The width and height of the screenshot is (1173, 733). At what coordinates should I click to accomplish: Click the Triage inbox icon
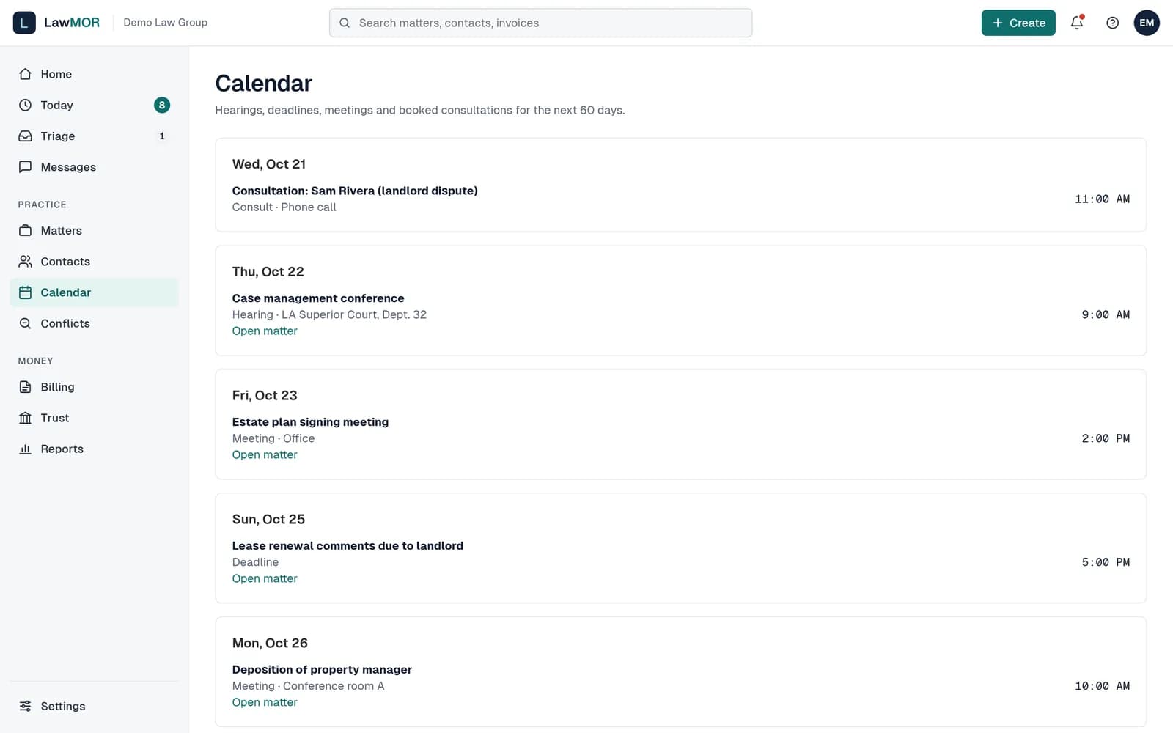(x=26, y=136)
